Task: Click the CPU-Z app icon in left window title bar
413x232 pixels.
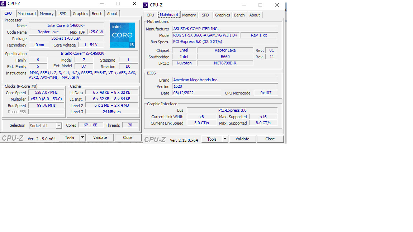Action: point(3,4)
